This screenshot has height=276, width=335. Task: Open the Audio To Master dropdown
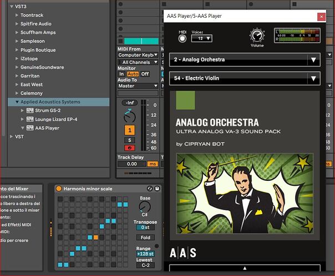[x=138, y=86]
